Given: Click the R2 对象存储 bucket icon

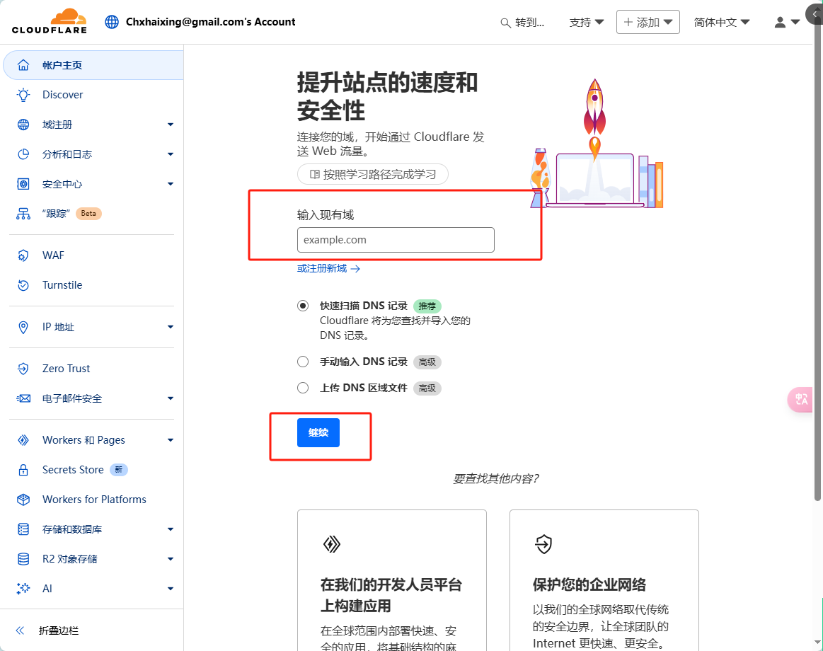Looking at the screenshot, I should pos(23,559).
